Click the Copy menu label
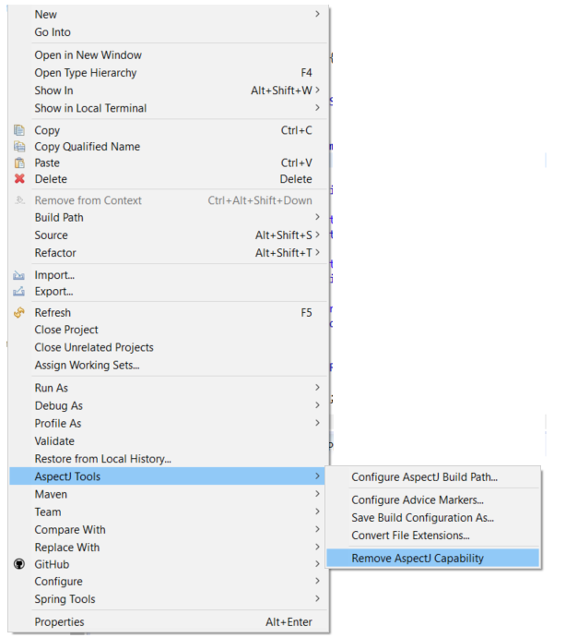This screenshot has height=638, width=566. point(47,130)
